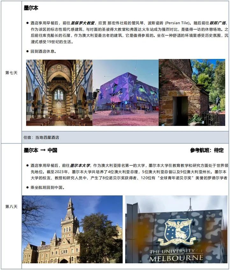230x270 pixels.
Task: Open the stone cottage photo
Action: pos(192,92)
